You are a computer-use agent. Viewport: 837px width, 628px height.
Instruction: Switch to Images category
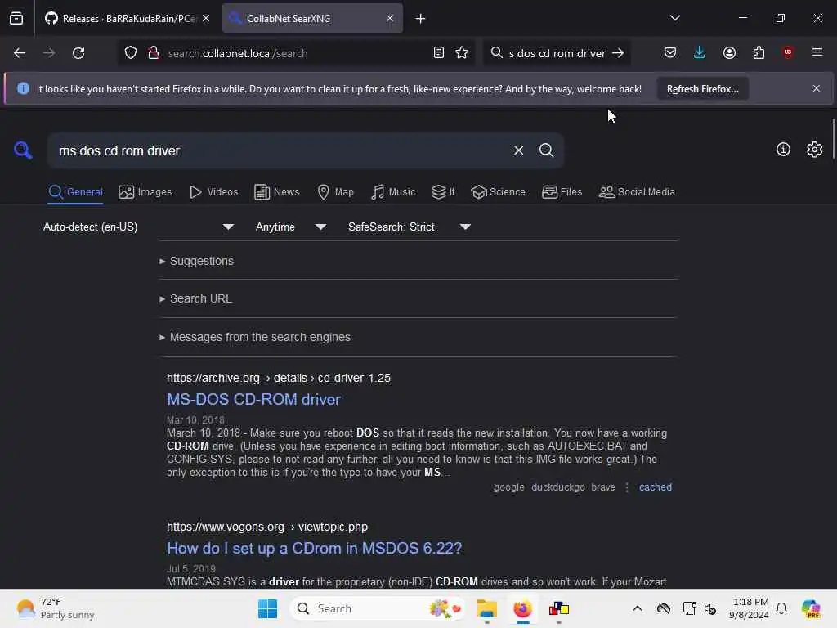point(145,191)
